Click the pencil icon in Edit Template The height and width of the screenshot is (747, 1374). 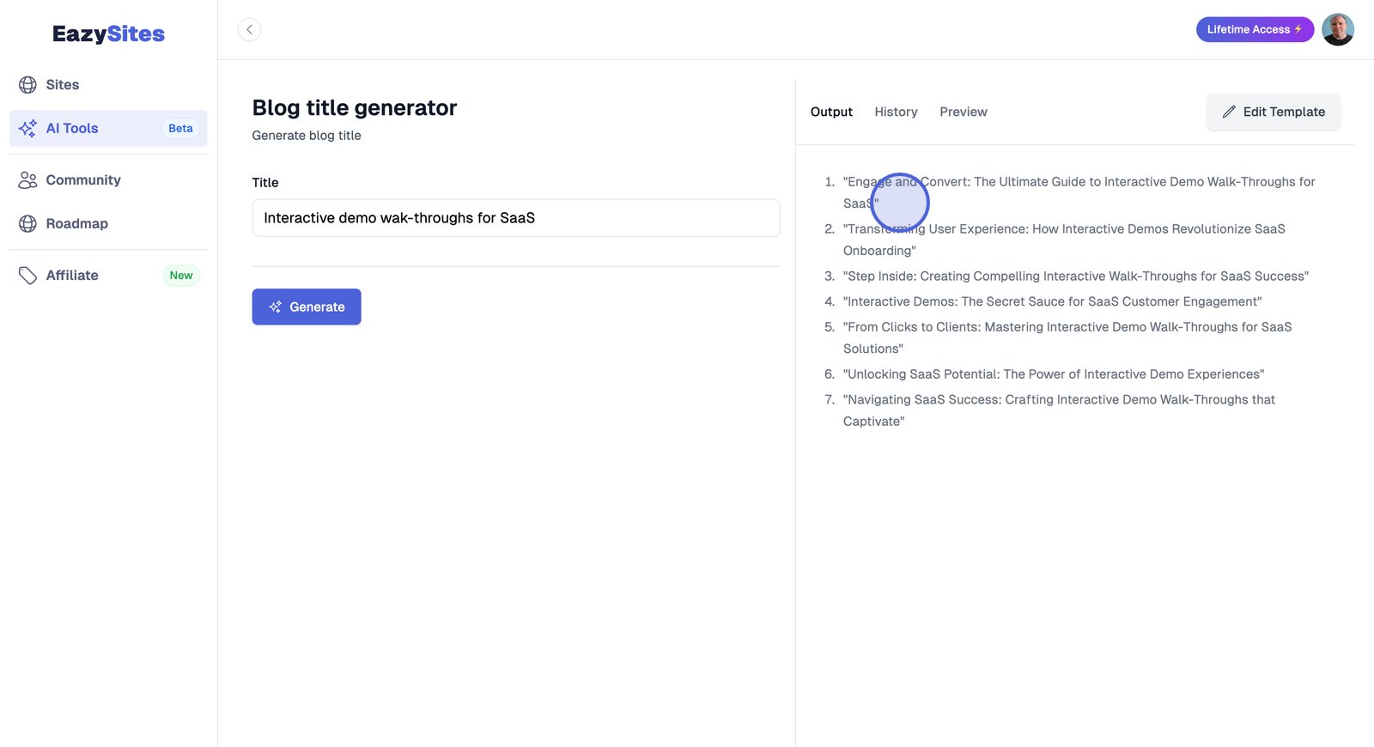pos(1229,112)
